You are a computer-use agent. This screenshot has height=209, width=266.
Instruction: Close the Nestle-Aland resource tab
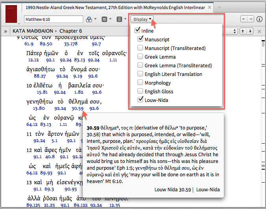click(210, 7)
